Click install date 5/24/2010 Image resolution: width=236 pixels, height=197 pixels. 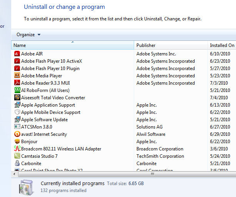tap(220, 156)
